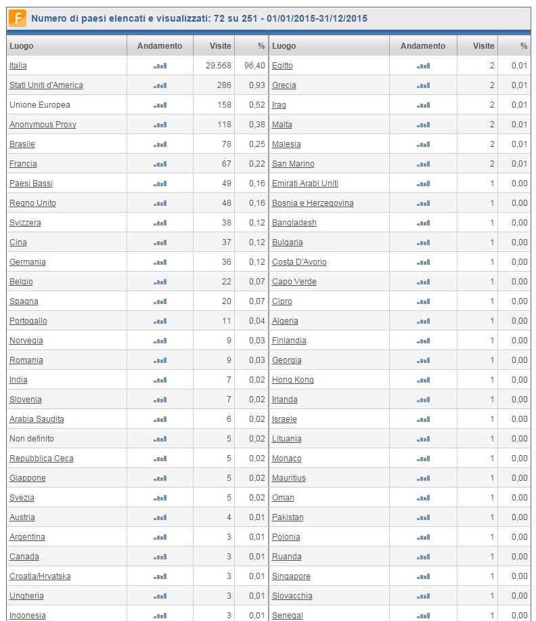Viewport: 536px width, 621px height.
Task: Open the San Marino link
Action: (293, 164)
